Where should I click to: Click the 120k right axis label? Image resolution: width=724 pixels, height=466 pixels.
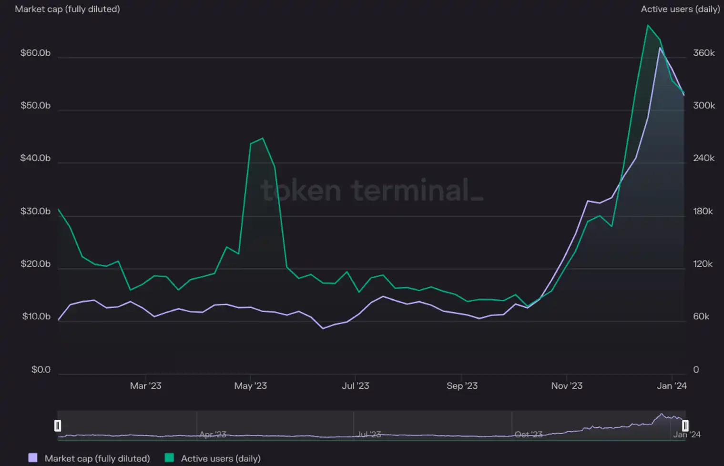coord(703,264)
